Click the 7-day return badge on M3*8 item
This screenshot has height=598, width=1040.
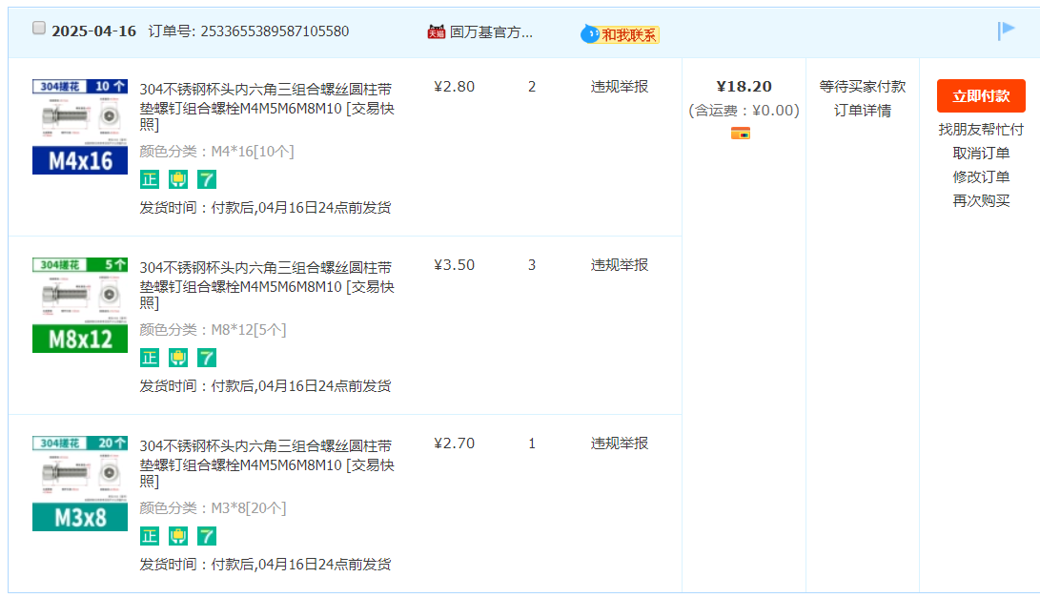(207, 536)
